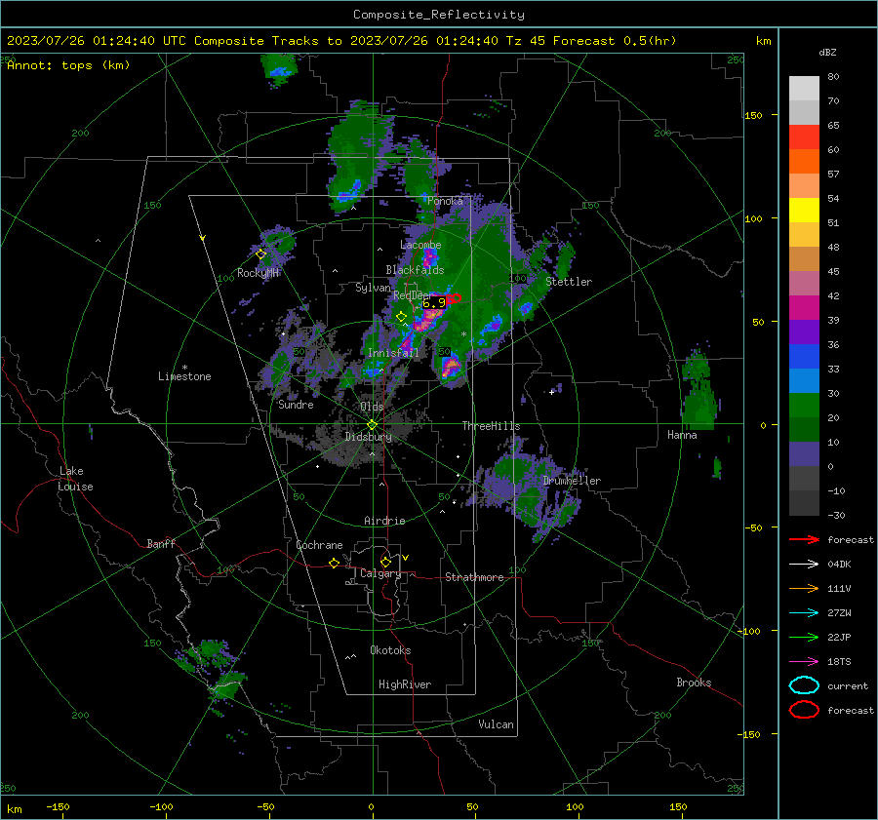Click the Olds label

click(x=372, y=407)
